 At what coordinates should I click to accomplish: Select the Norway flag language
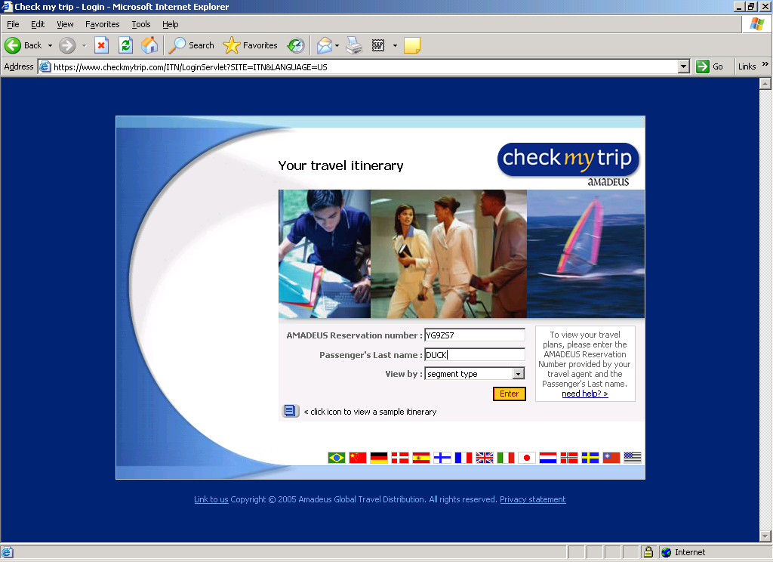pyautogui.click(x=569, y=458)
